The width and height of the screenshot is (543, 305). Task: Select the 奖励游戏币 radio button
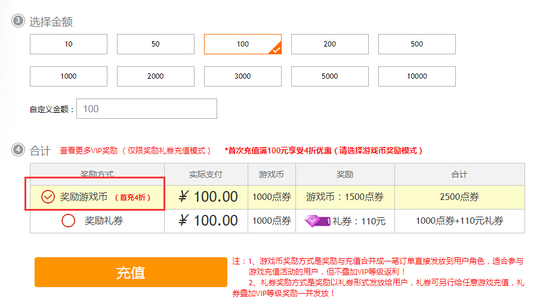pos(48,197)
